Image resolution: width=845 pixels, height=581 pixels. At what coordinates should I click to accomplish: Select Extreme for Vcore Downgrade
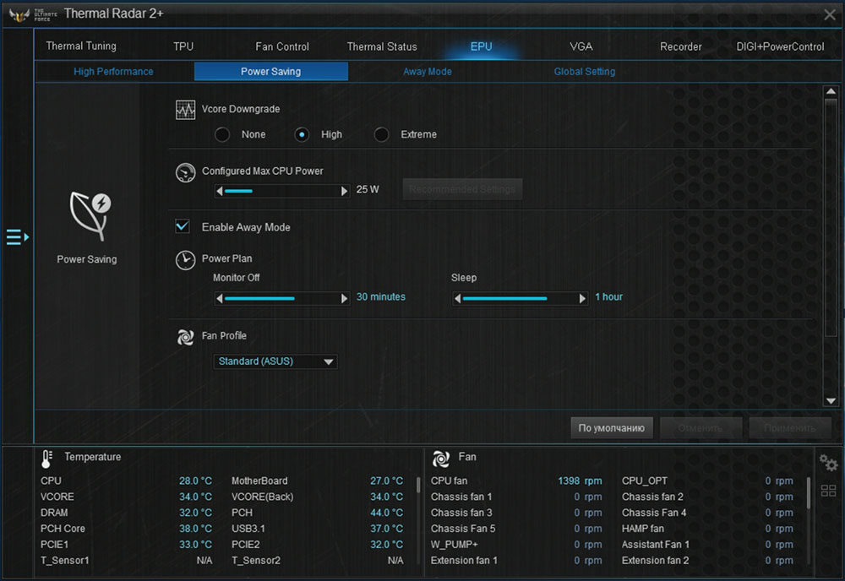(x=381, y=134)
